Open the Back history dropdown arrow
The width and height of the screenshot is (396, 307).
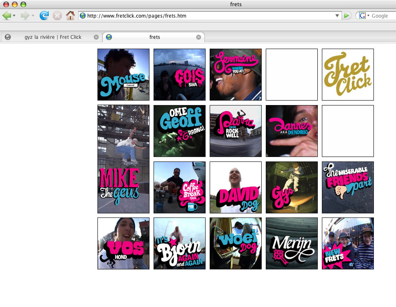point(14,16)
